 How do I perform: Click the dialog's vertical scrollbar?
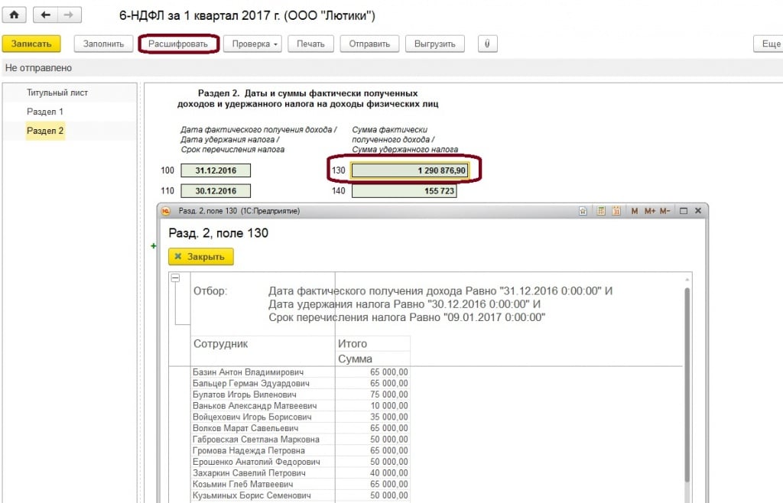687,382
